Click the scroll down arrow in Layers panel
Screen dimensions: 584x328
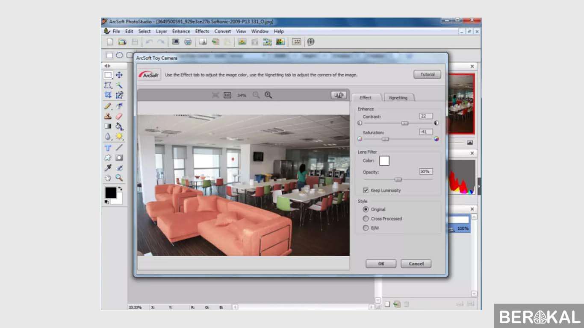(474, 294)
